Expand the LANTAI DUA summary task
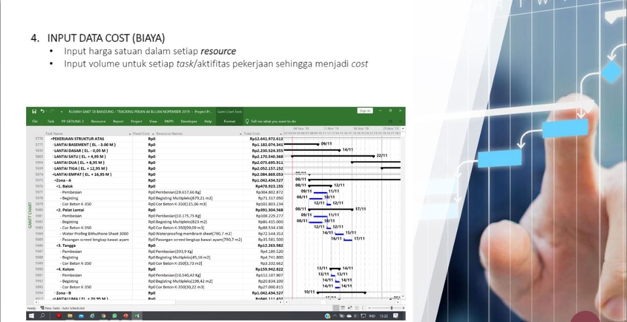Image resolution: width=627 pixels, height=322 pixels. pos(53,163)
